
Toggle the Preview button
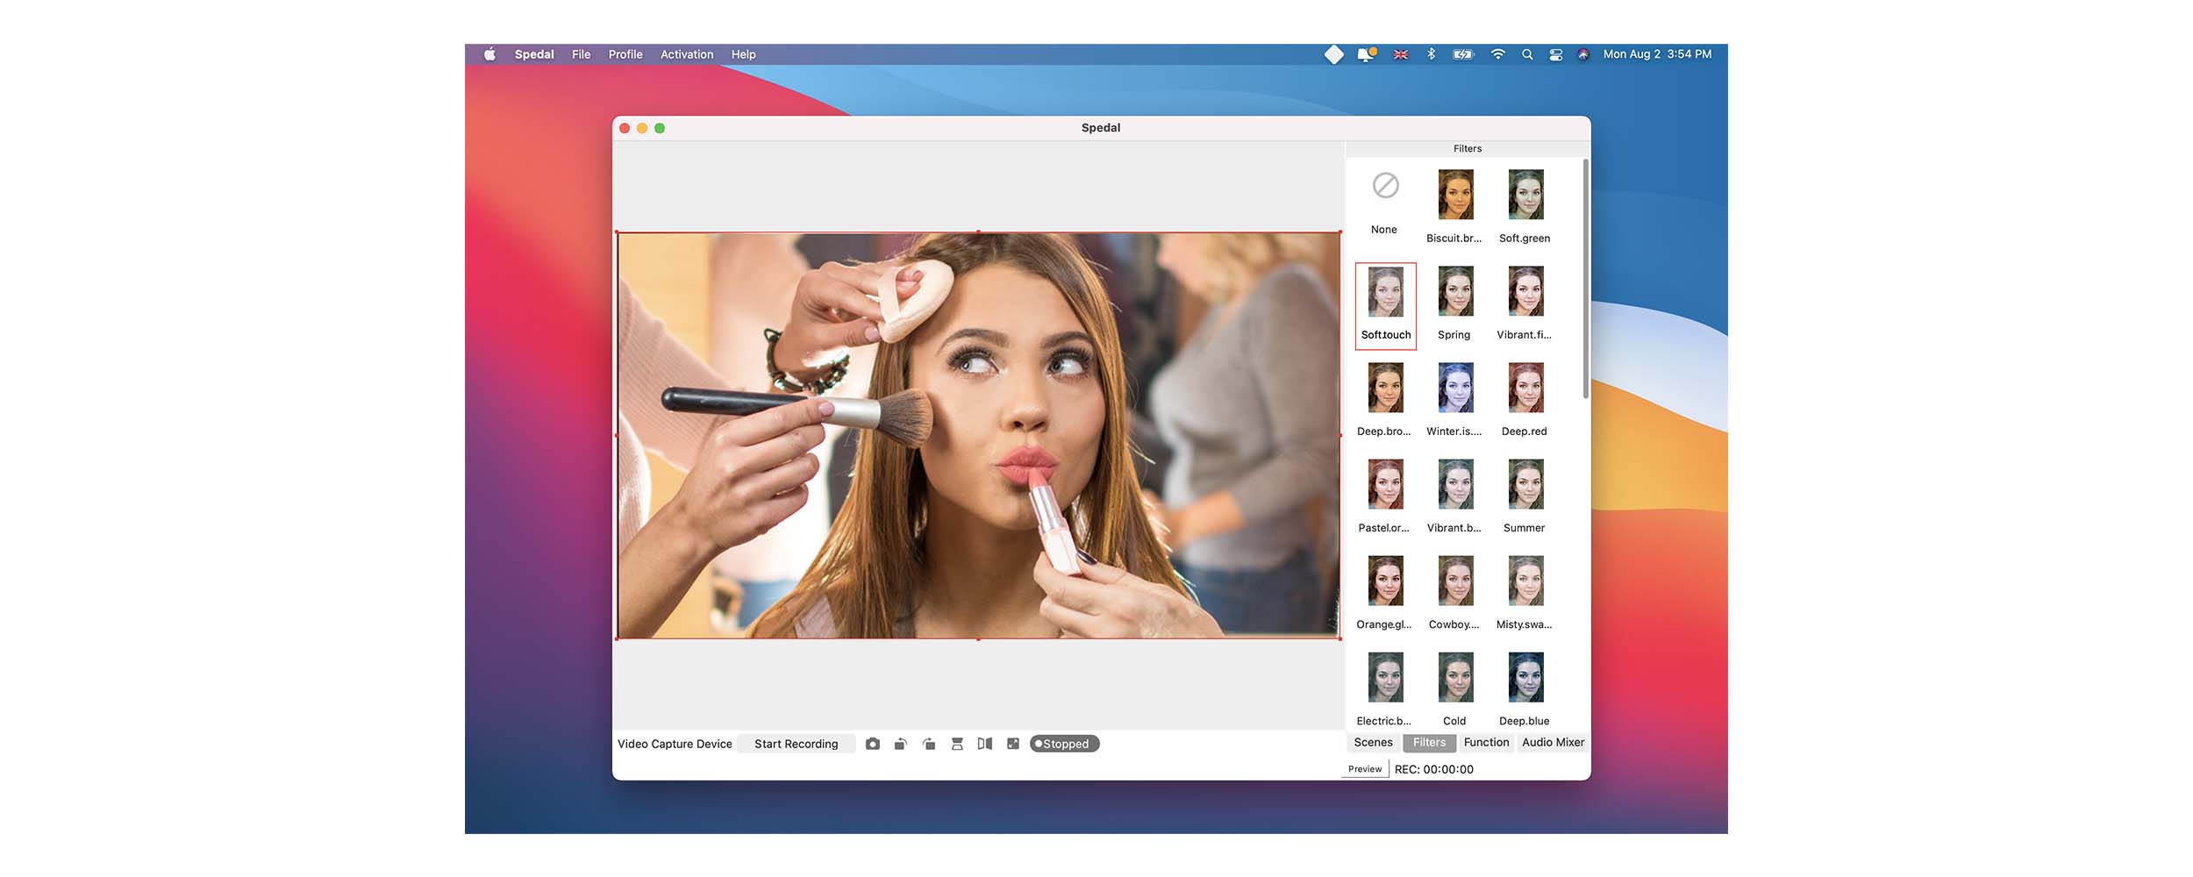coord(1364,769)
